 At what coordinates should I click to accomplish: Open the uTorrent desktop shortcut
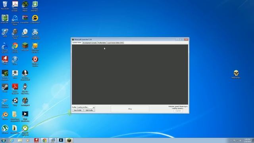click(x=5, y=129)
